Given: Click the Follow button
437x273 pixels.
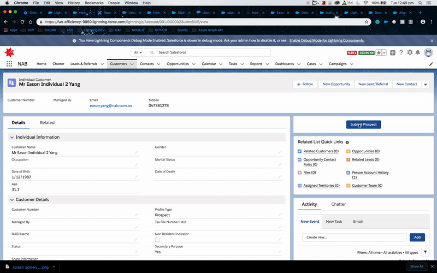Looking at the screenshot, I should point(305,84).
